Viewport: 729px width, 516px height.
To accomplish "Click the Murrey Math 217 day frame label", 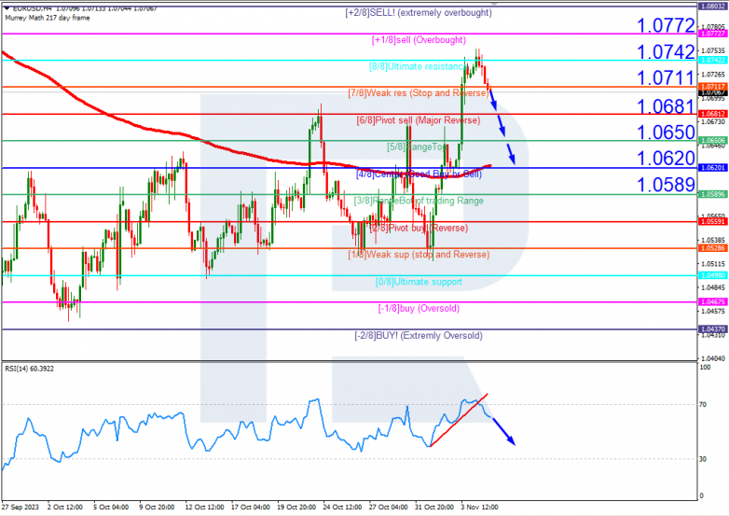I will click(x=48, y=18).
